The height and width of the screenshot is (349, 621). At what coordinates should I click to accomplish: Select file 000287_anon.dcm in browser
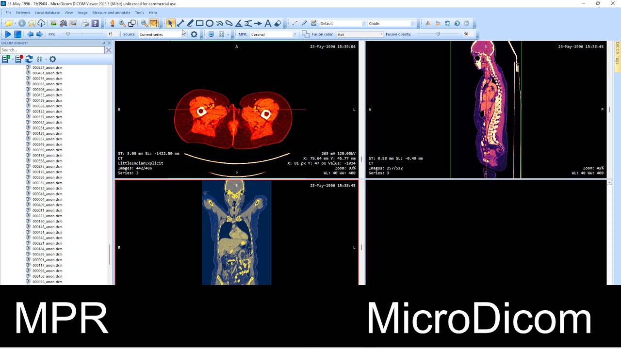coord(48,67)
